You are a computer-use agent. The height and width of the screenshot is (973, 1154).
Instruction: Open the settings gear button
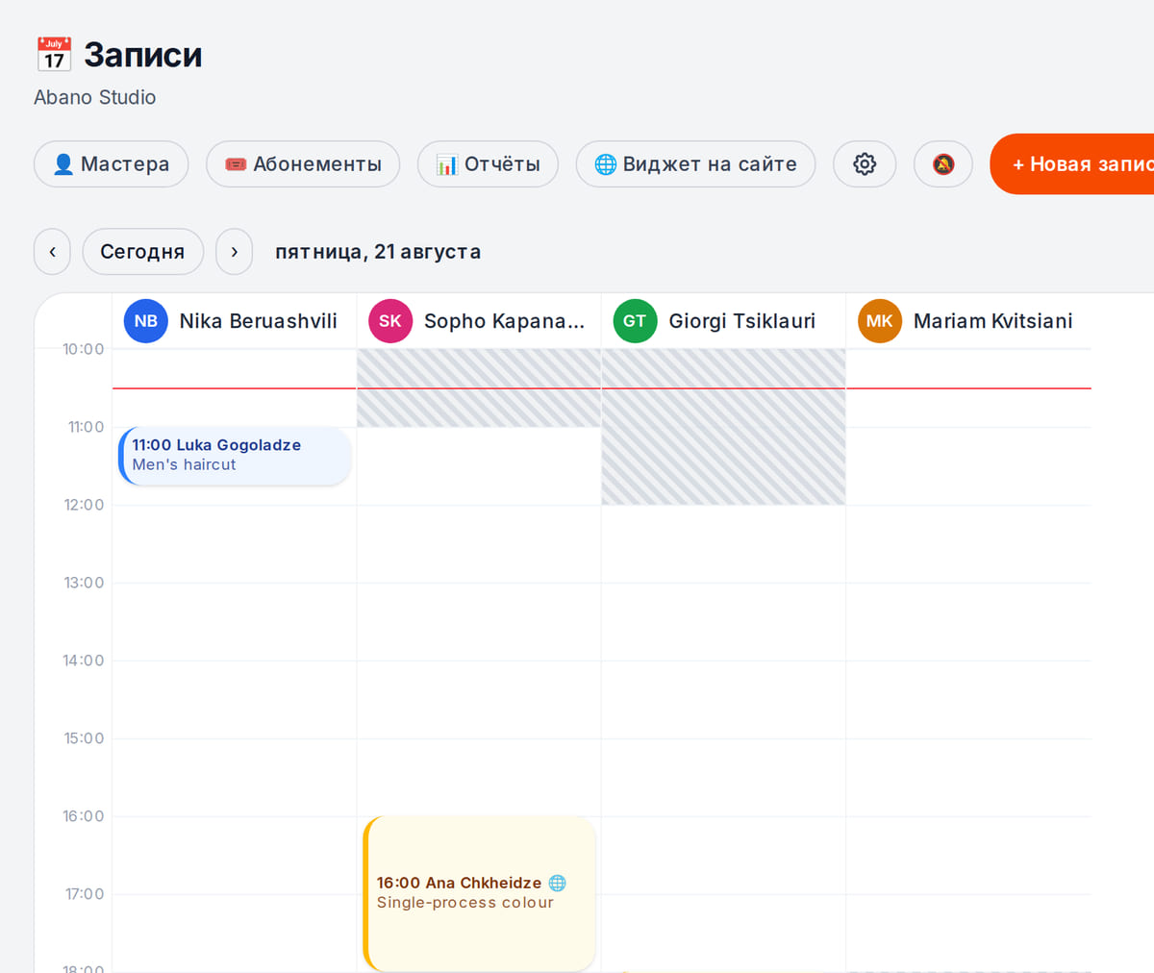pos(865,164)
